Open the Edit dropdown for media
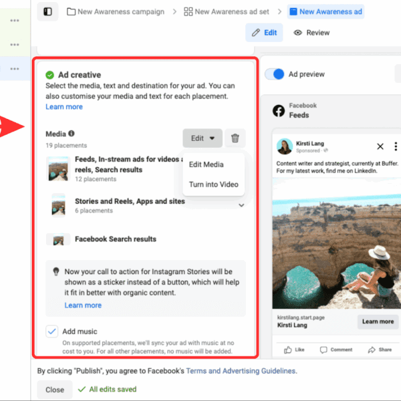 pos(202,138)
